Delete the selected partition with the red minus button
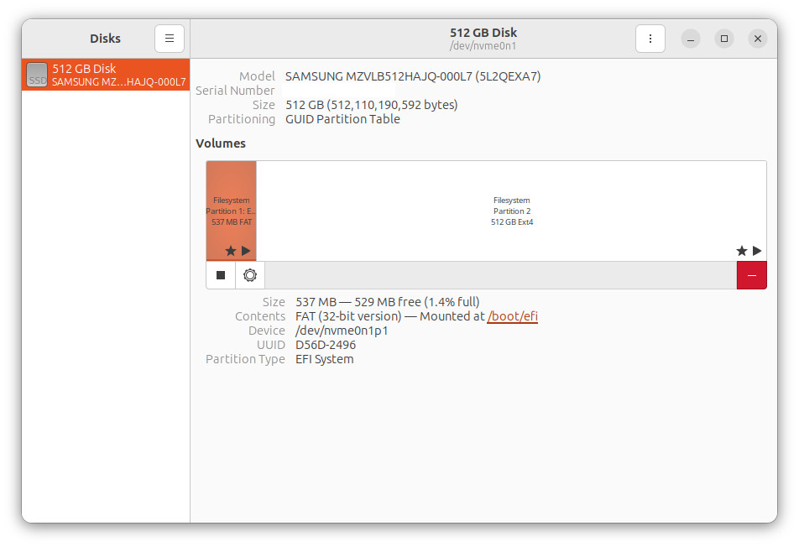This screenshot has height=547, width=799. 752,275
